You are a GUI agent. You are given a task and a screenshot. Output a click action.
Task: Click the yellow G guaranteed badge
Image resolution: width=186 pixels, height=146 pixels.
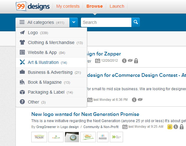click(x=170, y=127)
